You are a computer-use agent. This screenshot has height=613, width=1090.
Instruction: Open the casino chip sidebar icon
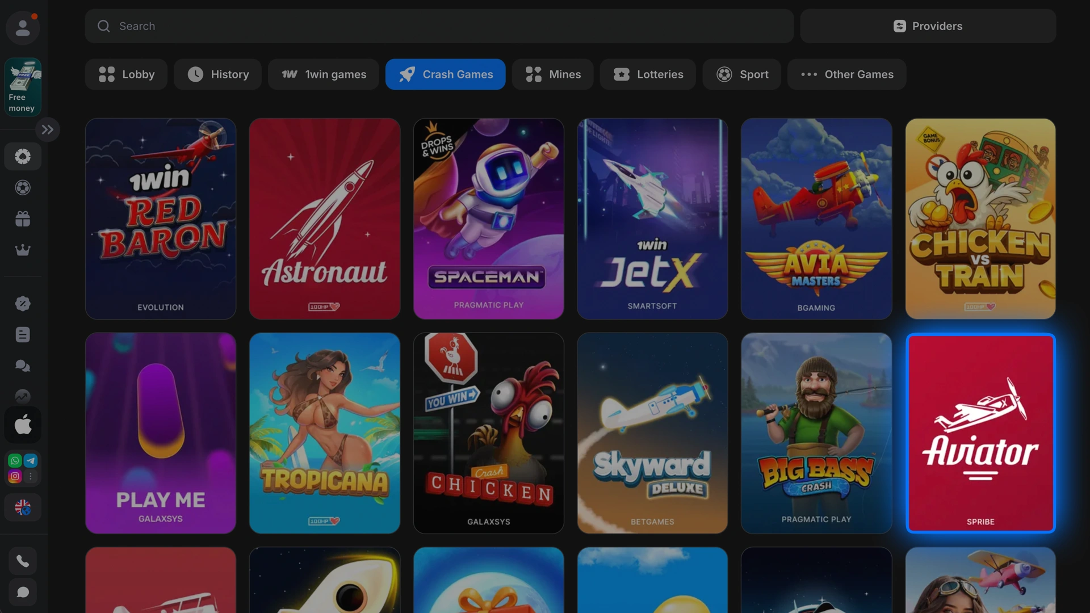pos(23,157)
